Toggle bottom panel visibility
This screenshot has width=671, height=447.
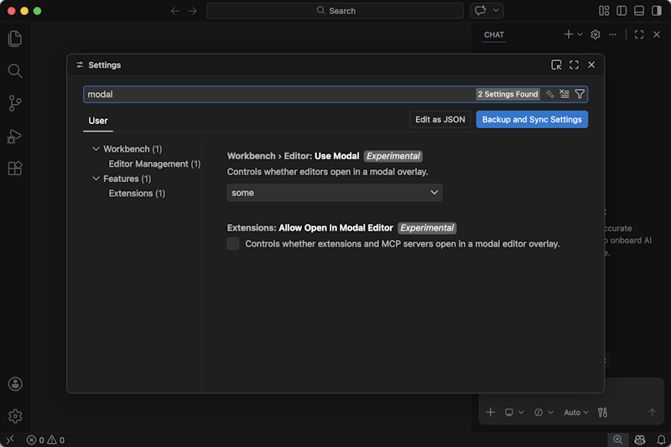click(x=639, y=11)
